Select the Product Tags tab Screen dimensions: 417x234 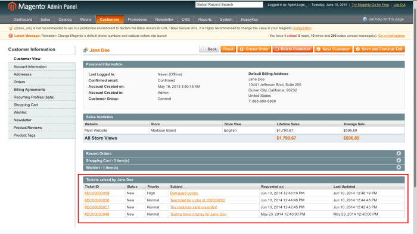42,135
